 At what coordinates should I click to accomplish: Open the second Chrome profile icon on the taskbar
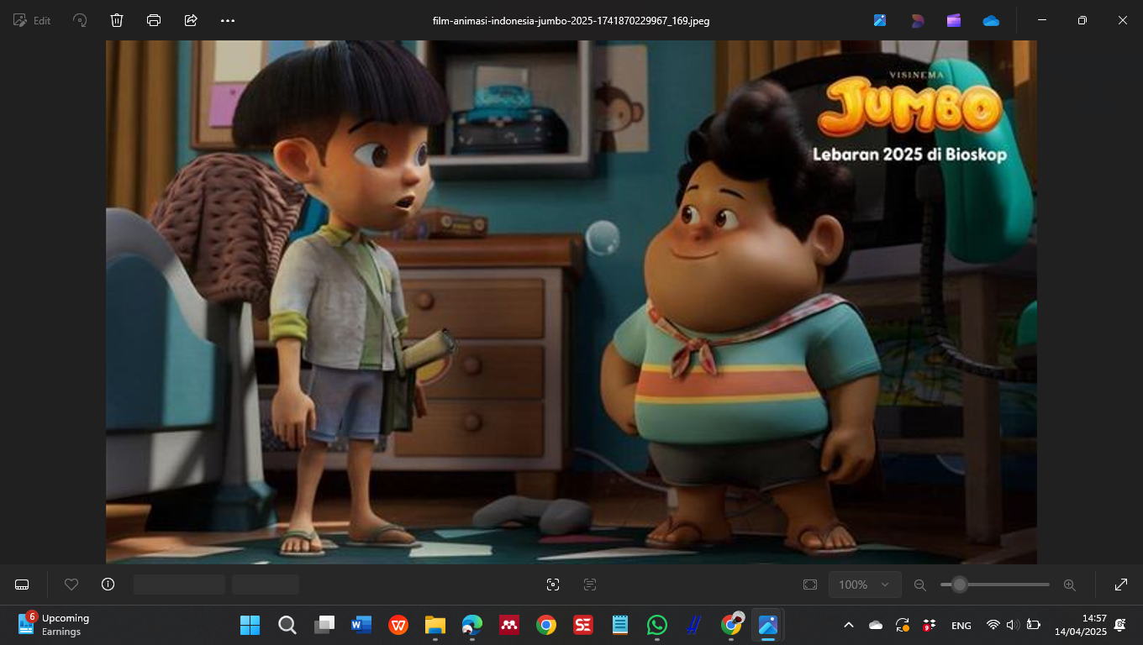tap(731, 625)
